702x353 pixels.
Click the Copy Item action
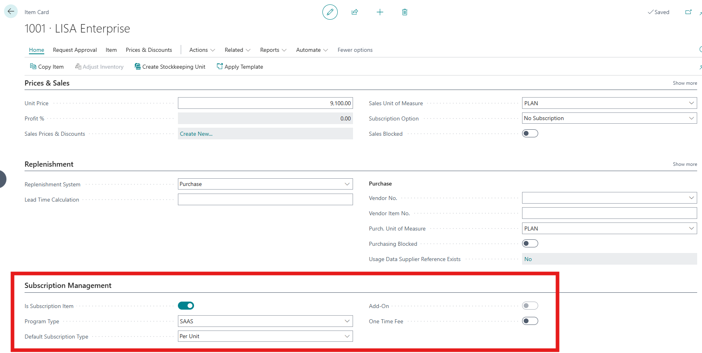click(x=47, y=67)
